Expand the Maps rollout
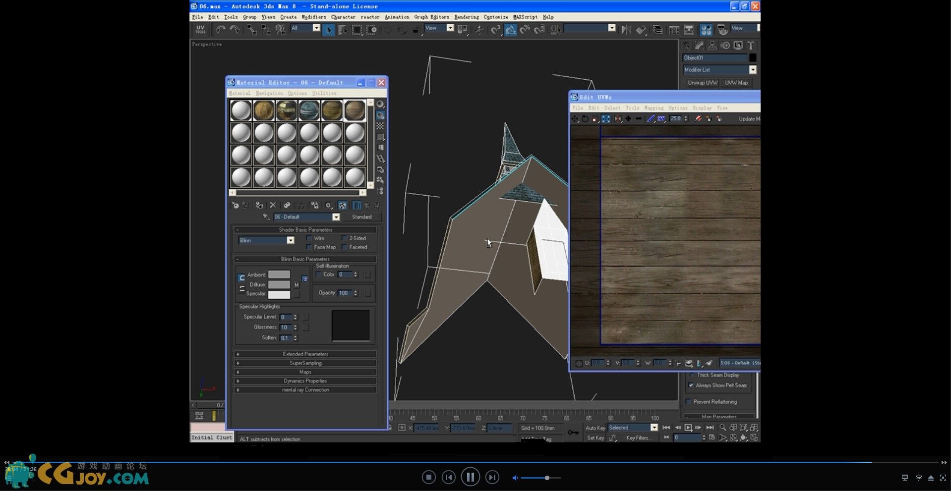The height and width of the screenshot is (491, 951). click(x=305, y=372)
